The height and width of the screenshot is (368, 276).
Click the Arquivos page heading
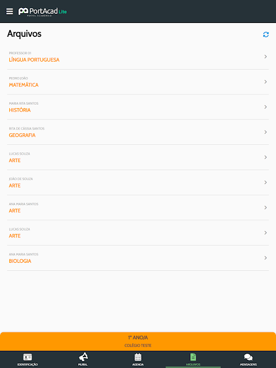[24, 34]
